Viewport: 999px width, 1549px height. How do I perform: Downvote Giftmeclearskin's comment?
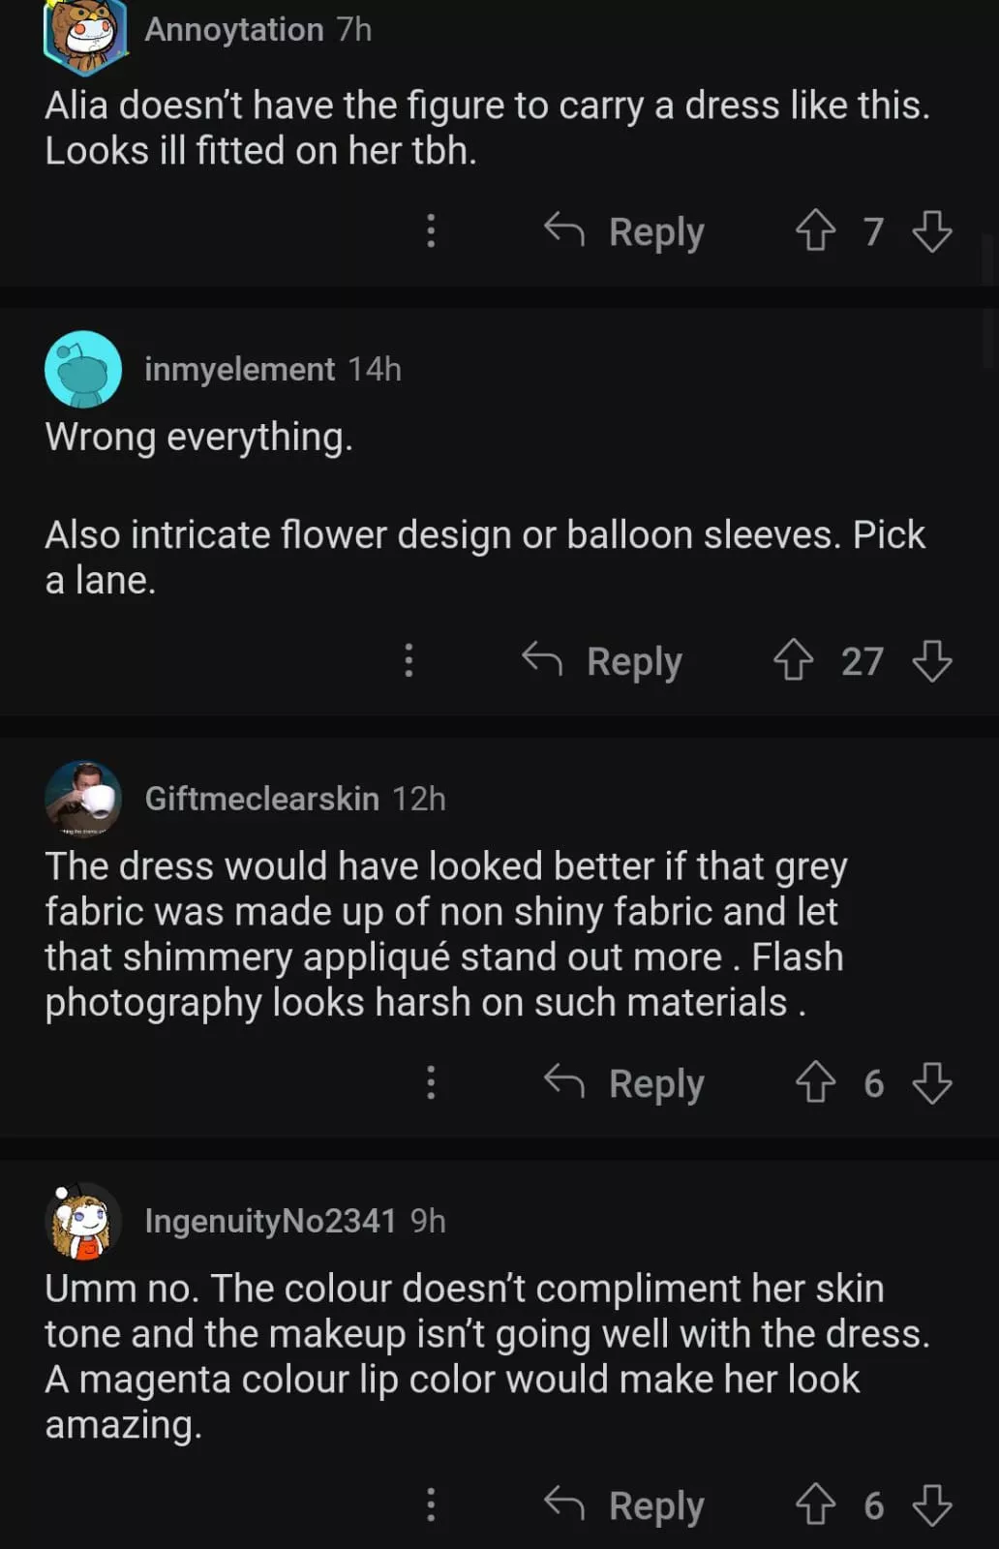pyautogui.click(x=932, y=1082)
